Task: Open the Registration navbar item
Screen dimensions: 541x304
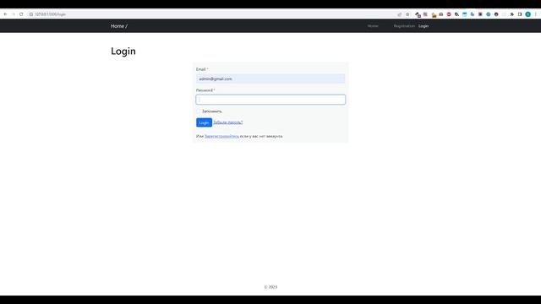Action: click(404, 26)
